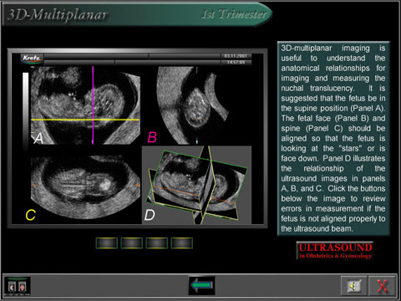The width and height of the screenshot is (401, 301).
Task: Click the Ultrasound in Obstetrics & Gynecology logo
Action: [335, 251]
